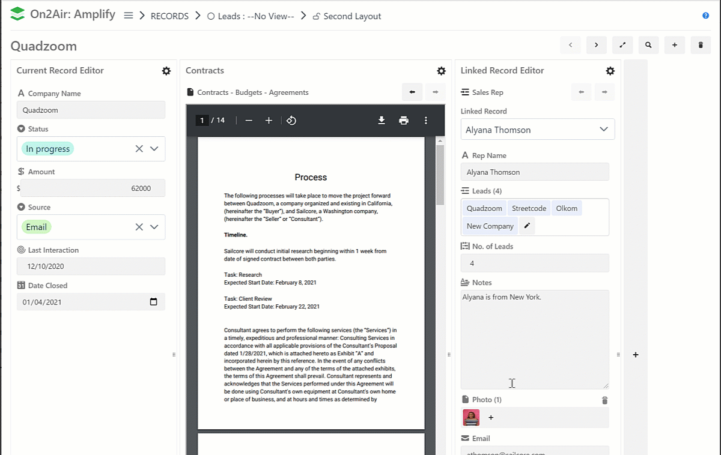Image resolution: width=721 pixels, height=455 pixels.
Task: Click the PDF vertical scrollbar thumb
Action: click(440, 175)
